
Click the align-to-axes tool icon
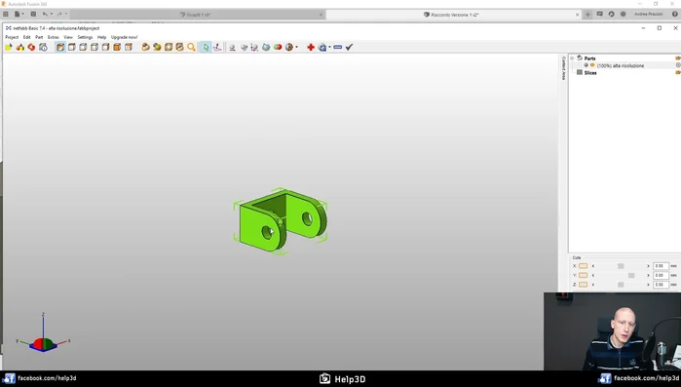click(x=217, y=47)
